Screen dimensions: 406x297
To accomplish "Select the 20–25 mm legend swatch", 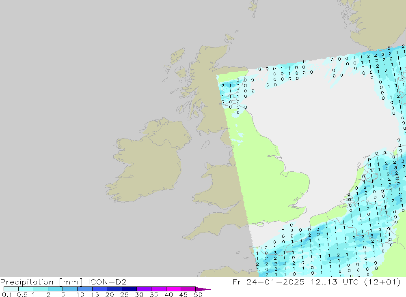I will [114, 289].
